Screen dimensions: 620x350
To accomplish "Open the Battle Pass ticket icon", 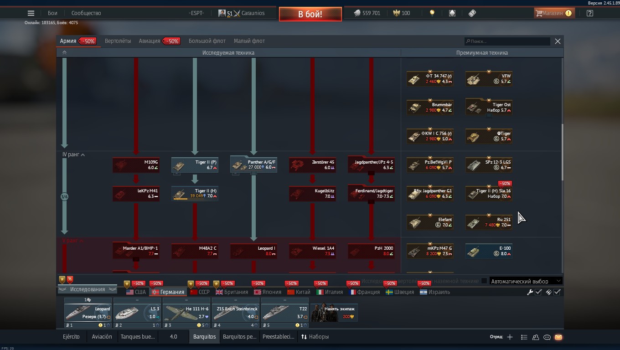I will tap(472, 13).
